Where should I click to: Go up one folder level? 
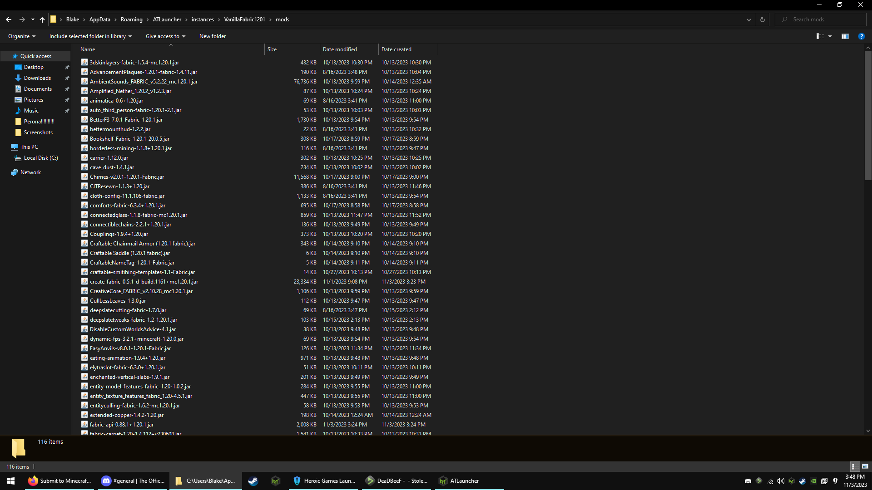[x=42, y=20]
